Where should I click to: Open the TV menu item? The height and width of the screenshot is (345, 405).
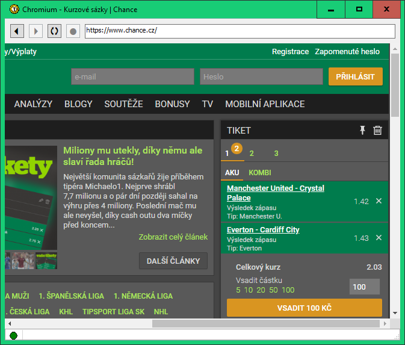(x=208, y=104)
